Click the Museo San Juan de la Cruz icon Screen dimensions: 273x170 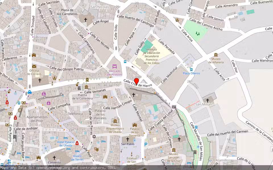(x=173, y=150)
